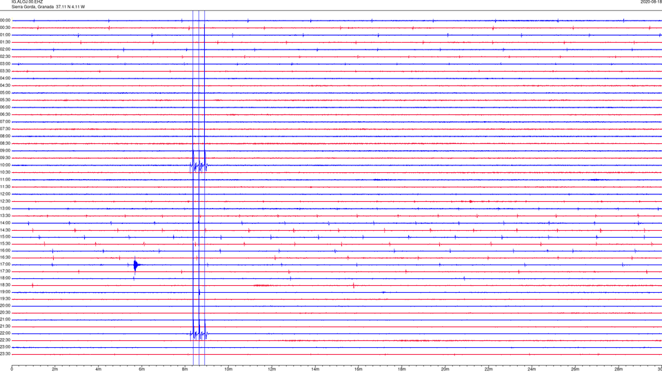This screenshot has height=372, width=662.
Task: Click the 4m tick on the minutes axis
Action: pyautogui.click(x=99, y=369)
